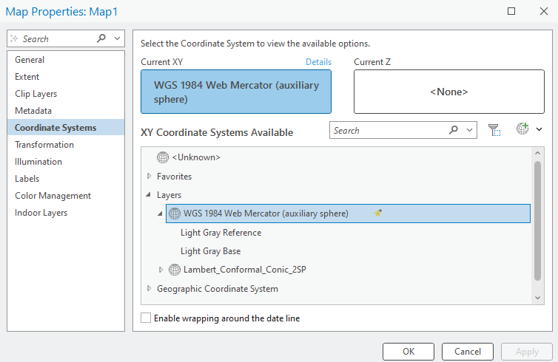Select the Light Gray Reference layer

[221, 233]
